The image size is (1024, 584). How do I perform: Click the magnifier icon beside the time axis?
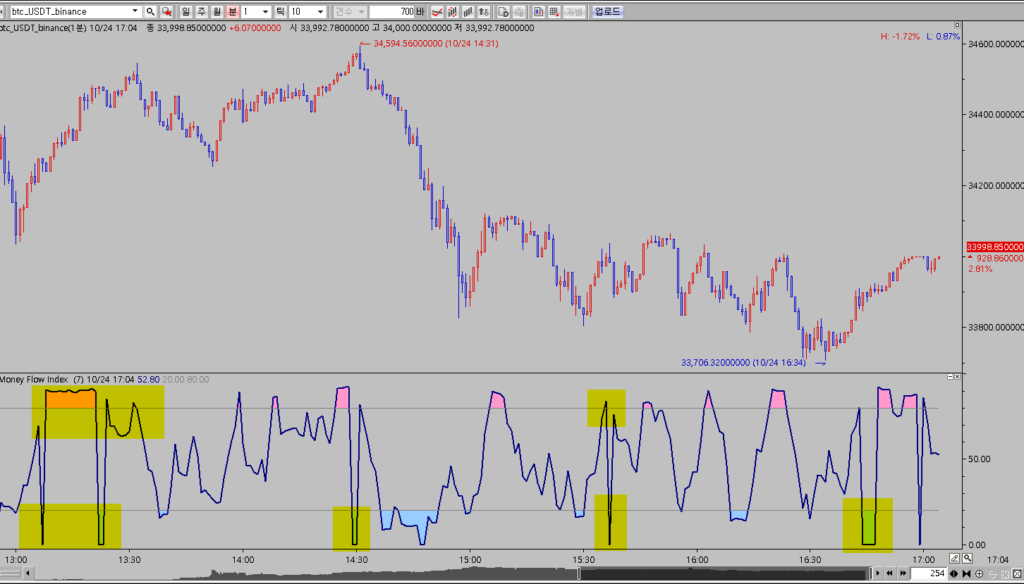click(x=968, y=559)
